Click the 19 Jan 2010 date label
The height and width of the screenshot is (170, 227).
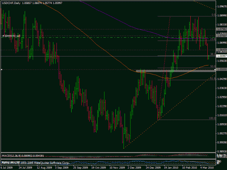(171, 168)
